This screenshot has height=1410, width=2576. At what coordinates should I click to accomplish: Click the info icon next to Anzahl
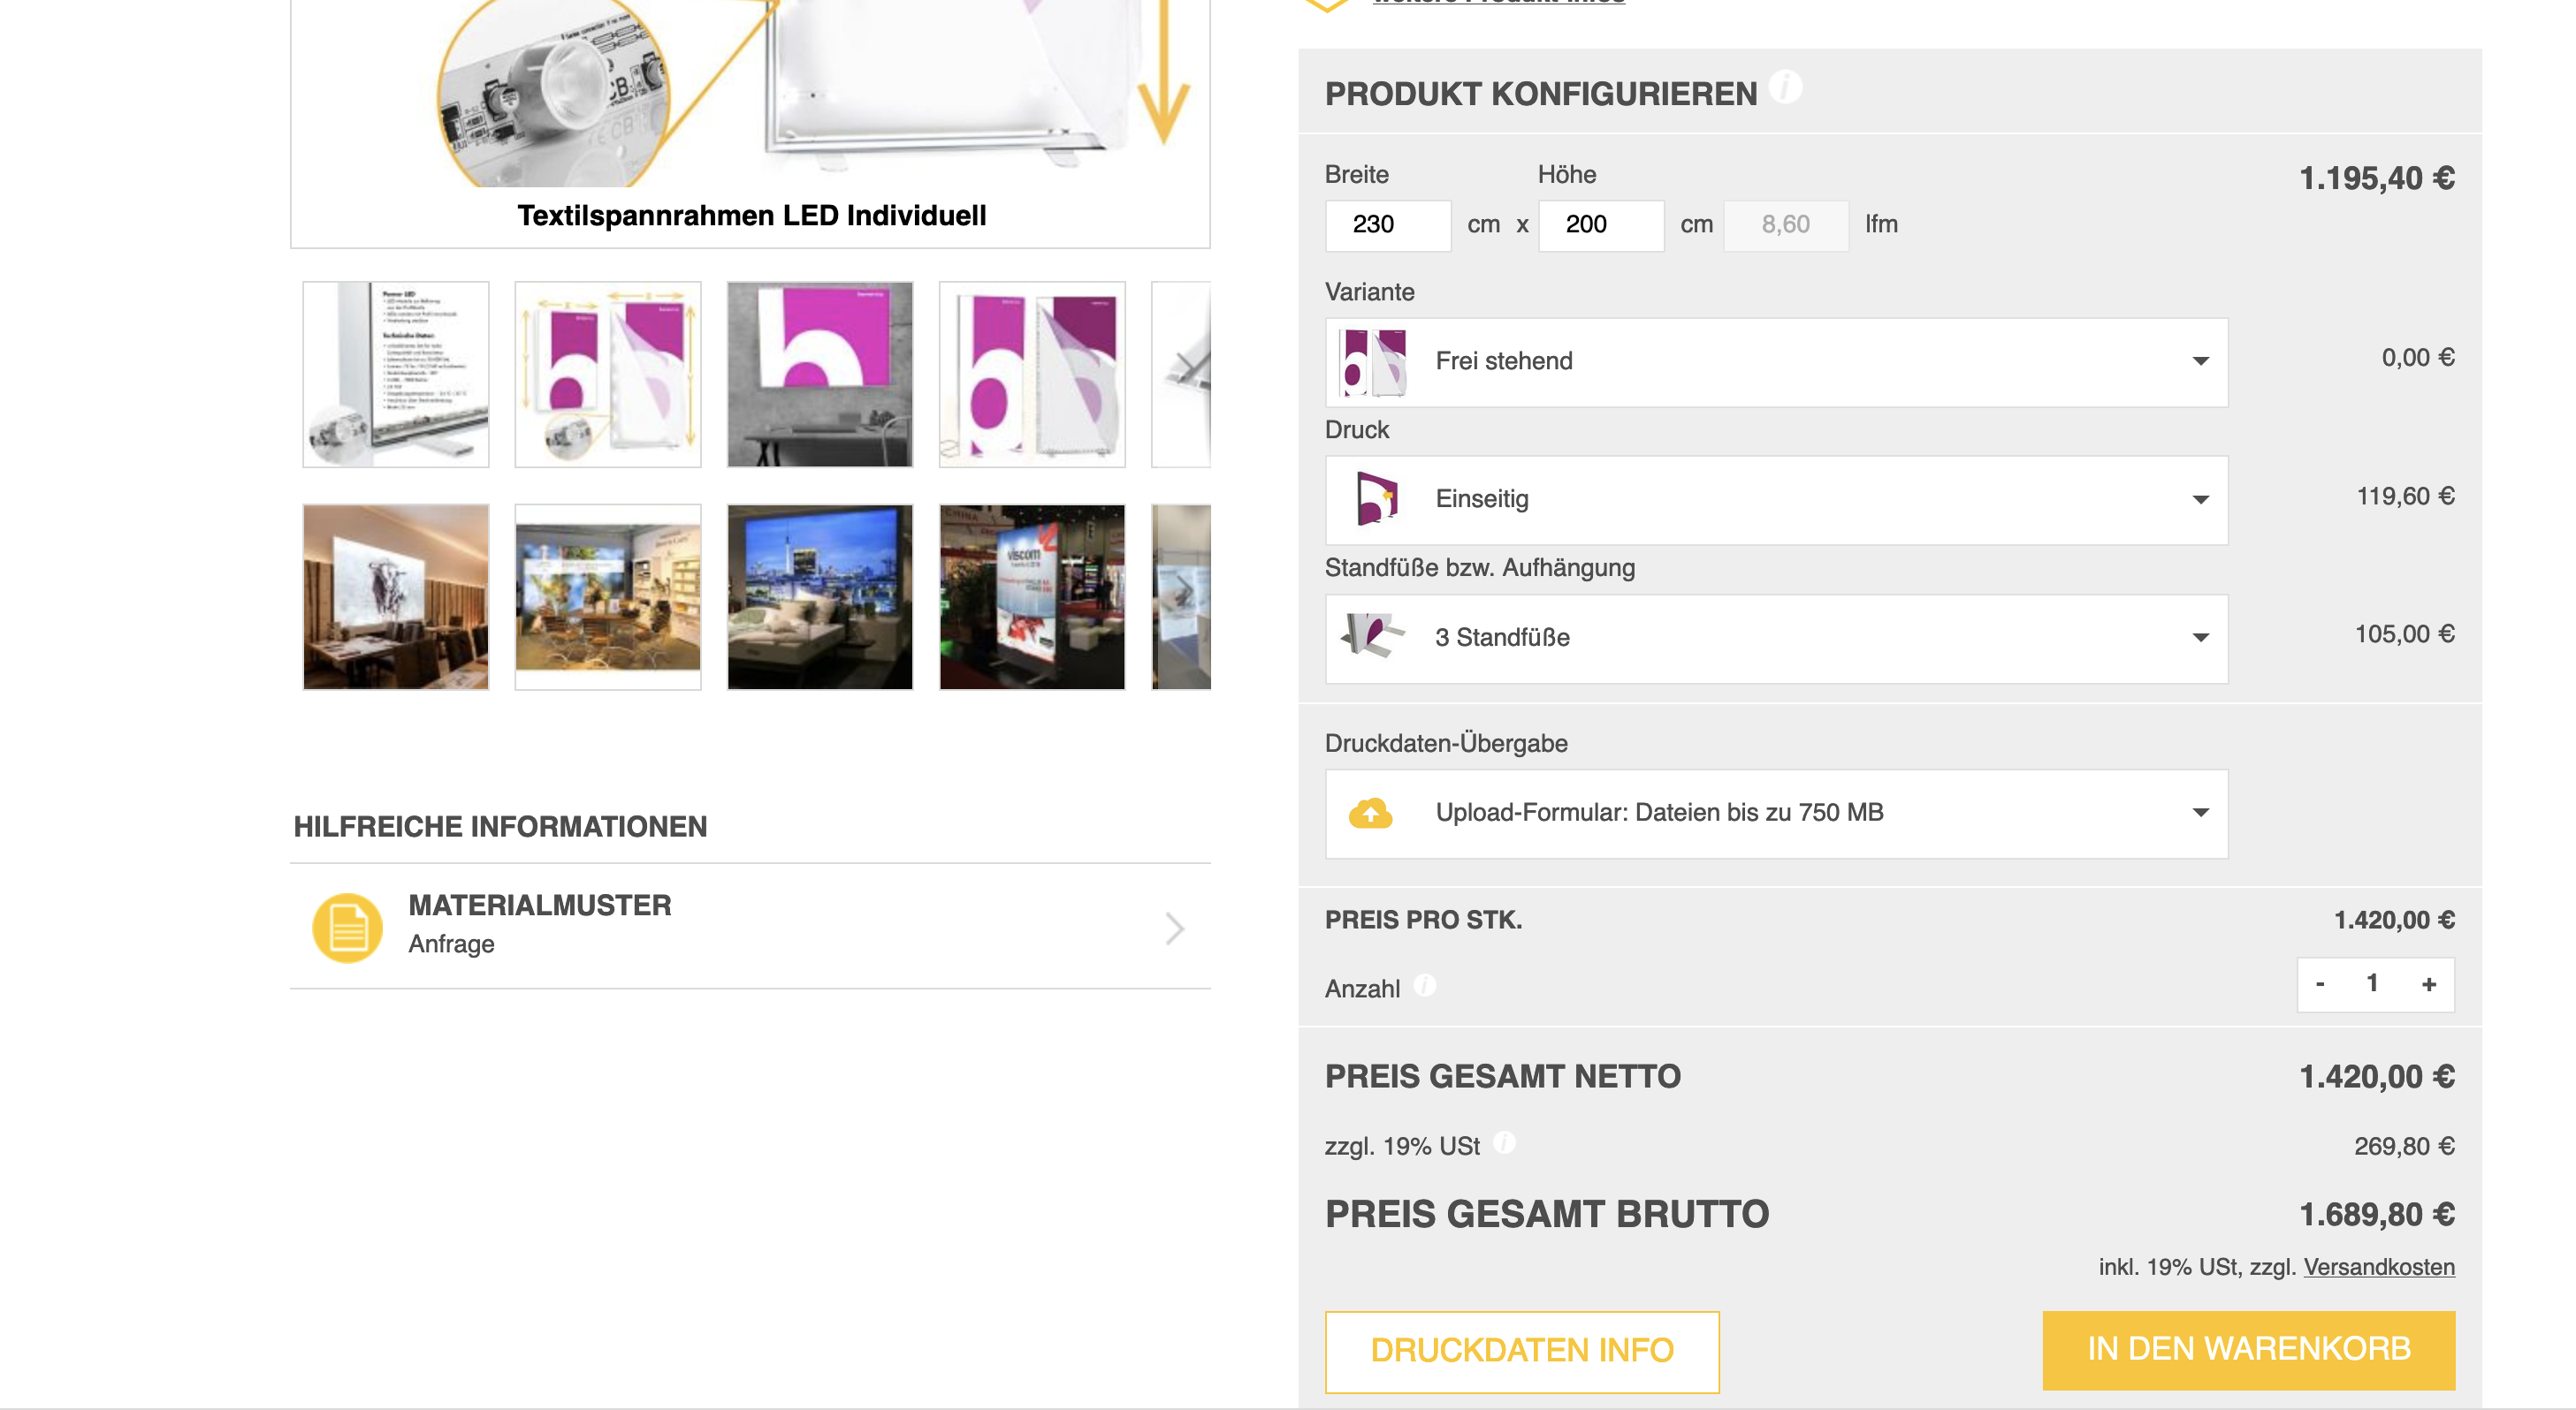coord(1425,986)
